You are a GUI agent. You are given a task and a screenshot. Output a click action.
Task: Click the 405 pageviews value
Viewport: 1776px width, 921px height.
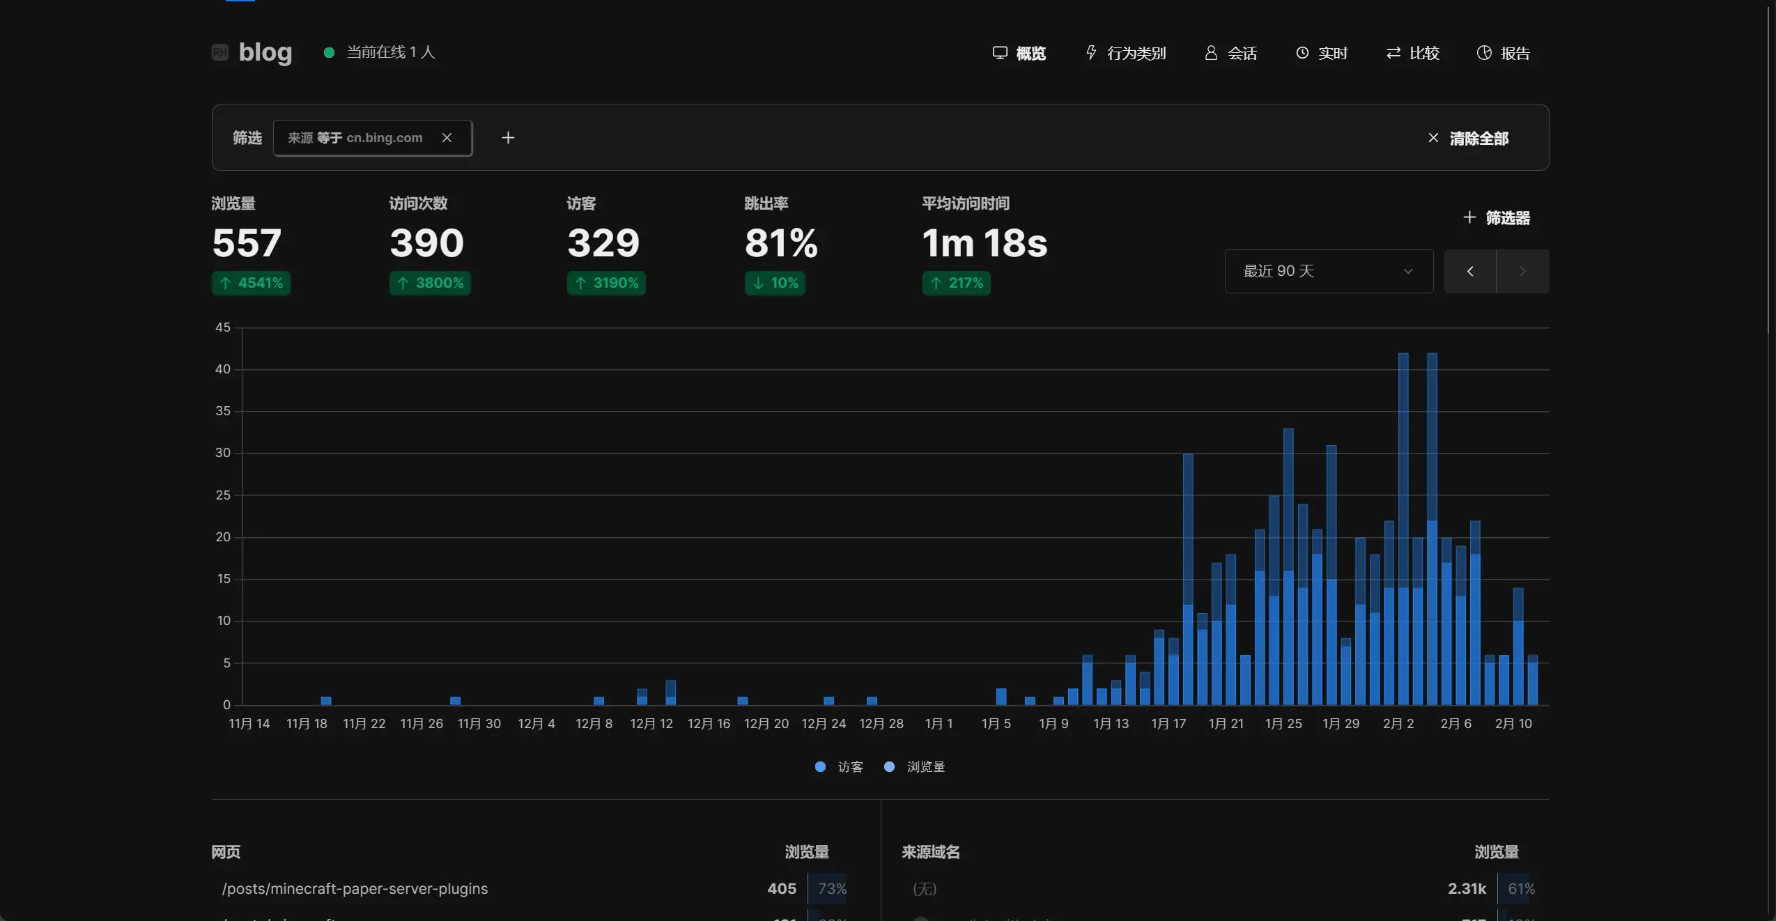point(782,888)
